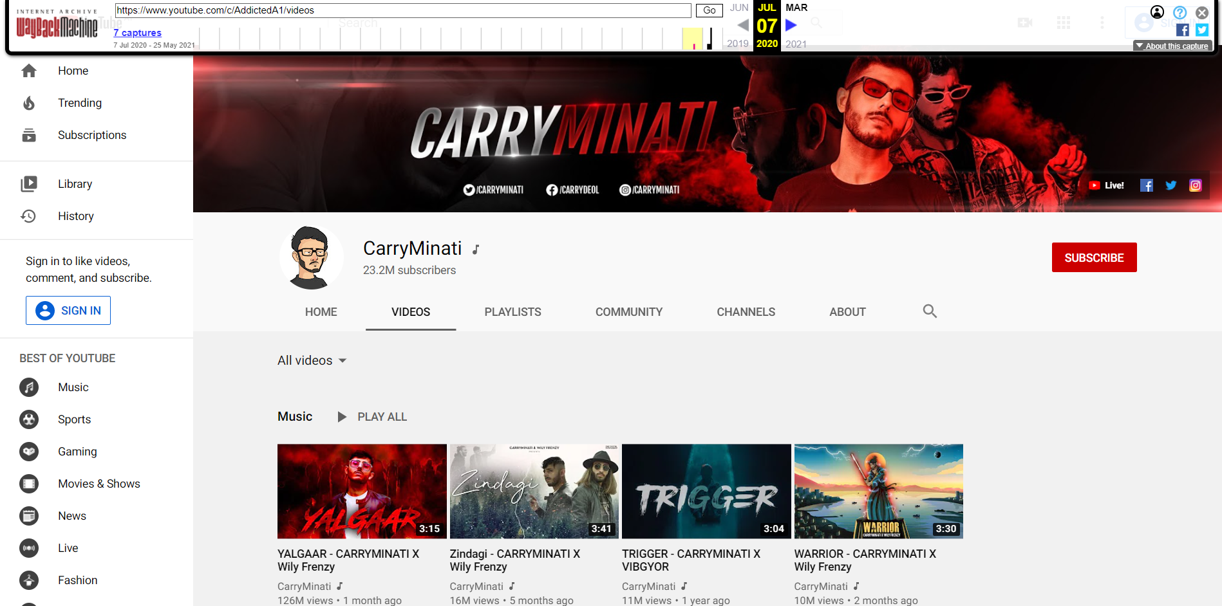The image size is (1222, 606).
Task: Open Wayback user account icon
Action: 1157,12
